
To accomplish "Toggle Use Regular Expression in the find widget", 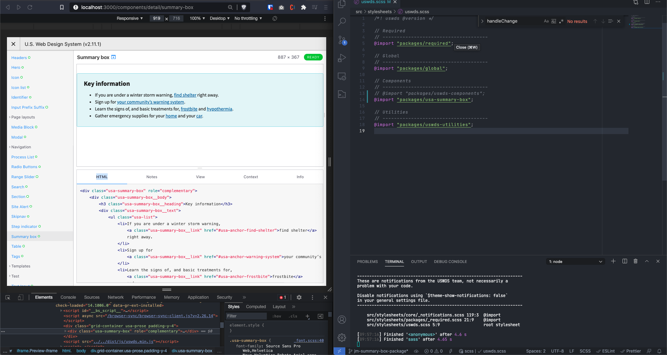I will coord(561,21).
